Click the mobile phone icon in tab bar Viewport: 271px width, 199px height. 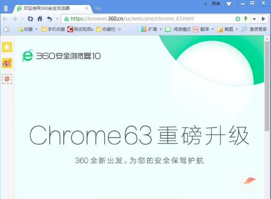click(6, 8)
